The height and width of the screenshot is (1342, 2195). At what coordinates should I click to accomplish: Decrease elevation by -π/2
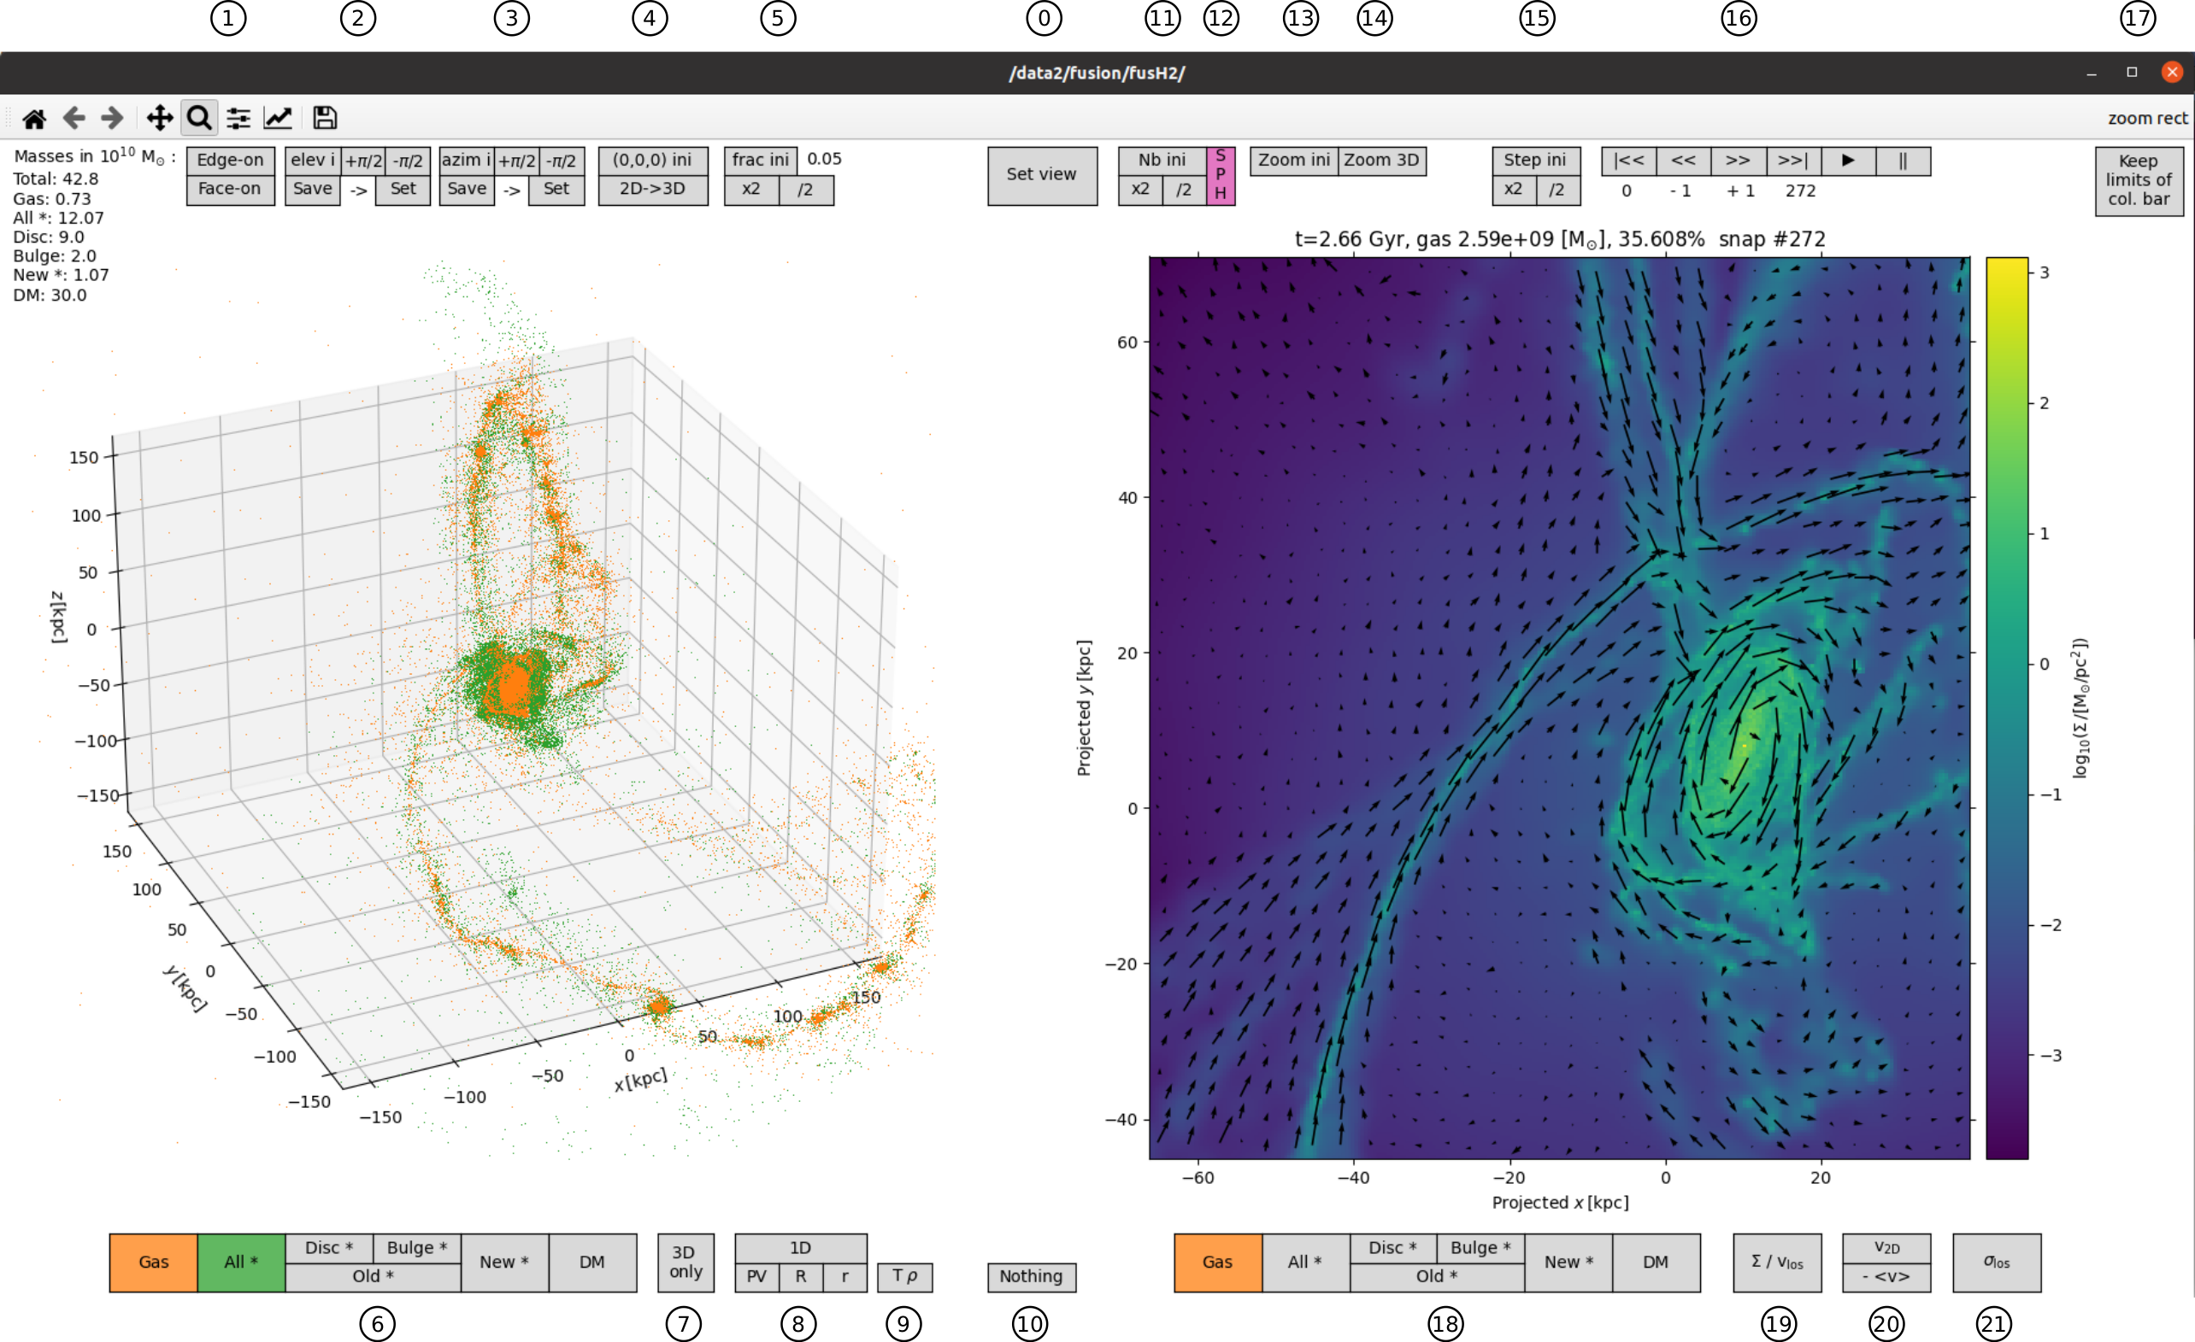pyautogui.click(x=409, y=161)
